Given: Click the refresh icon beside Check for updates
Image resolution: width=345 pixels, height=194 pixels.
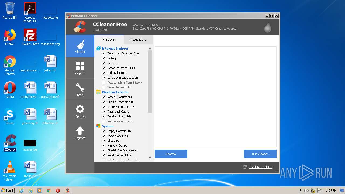Looking at the screenshot, I should (x=245, y=167).
